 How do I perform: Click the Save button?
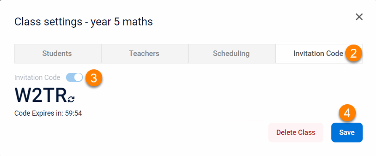pyautogui.click(x=347, y=132)
